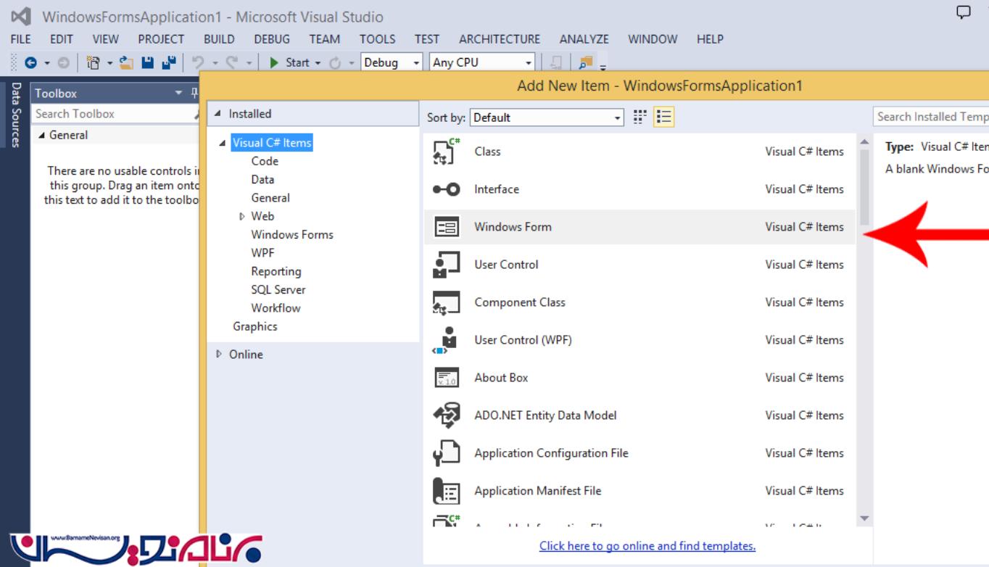Viewport: 989px width, 567px height.
Task: Click the Navigate Backward arrow icon
Action: coord(31,63)
